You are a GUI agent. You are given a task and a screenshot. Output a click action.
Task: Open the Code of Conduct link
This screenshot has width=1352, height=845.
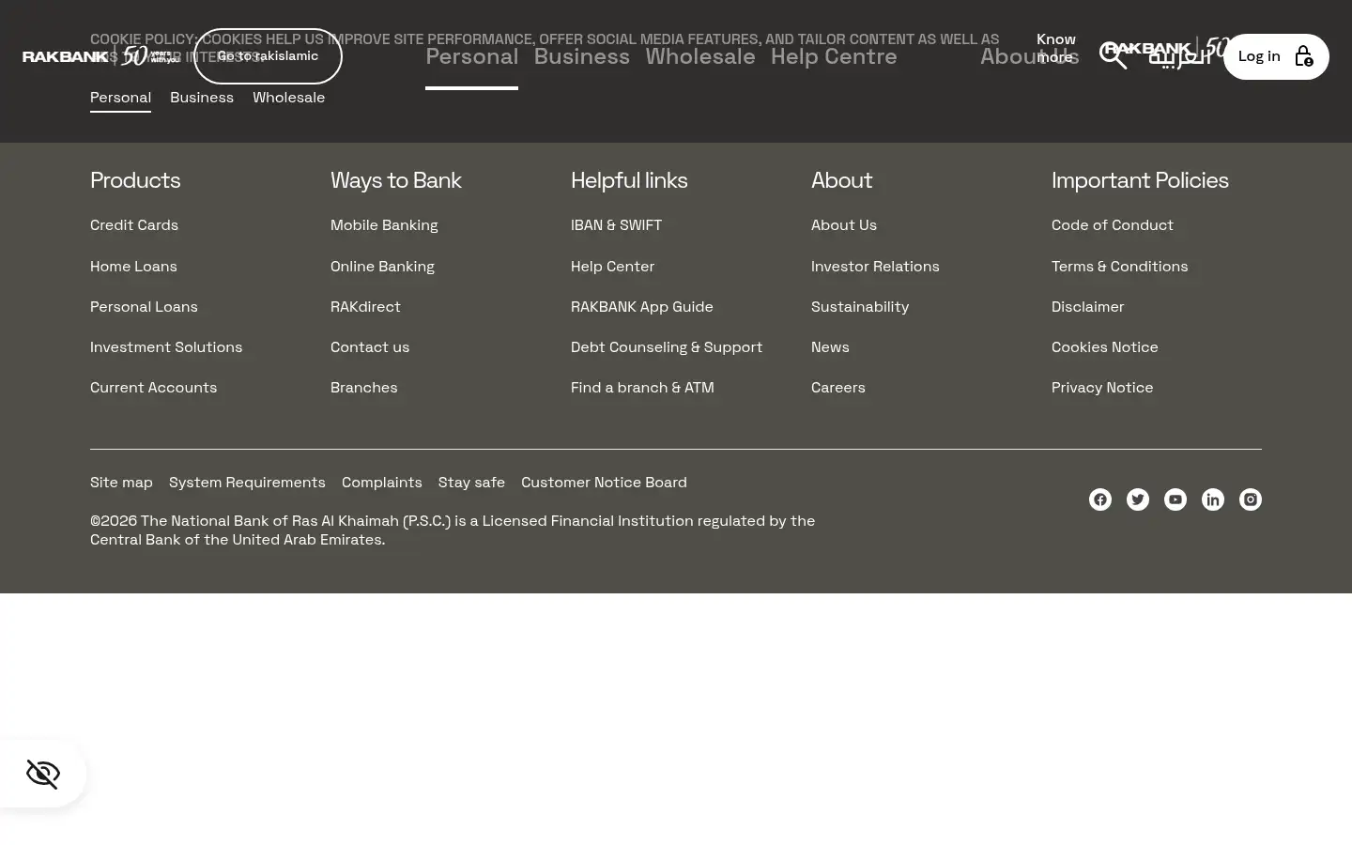[1113, 225]
